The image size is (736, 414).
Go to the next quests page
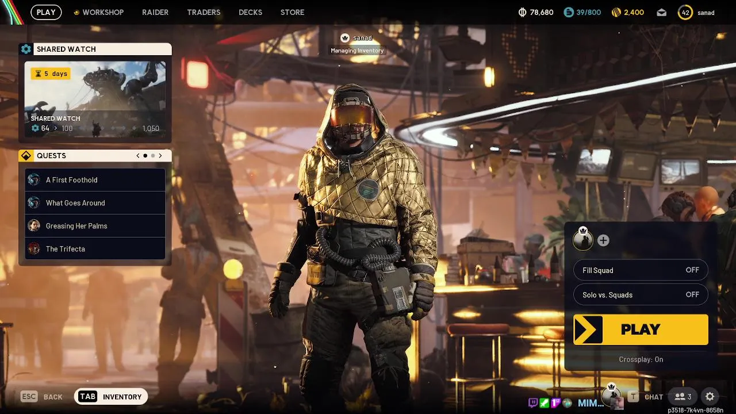[160, 156]
